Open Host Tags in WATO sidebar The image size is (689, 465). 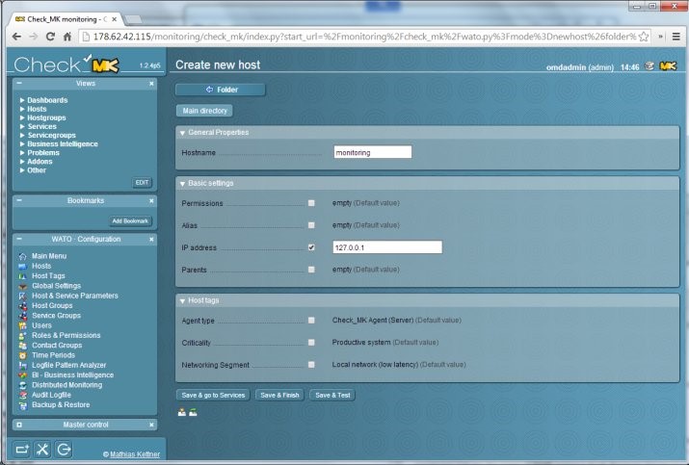point(50,275)
